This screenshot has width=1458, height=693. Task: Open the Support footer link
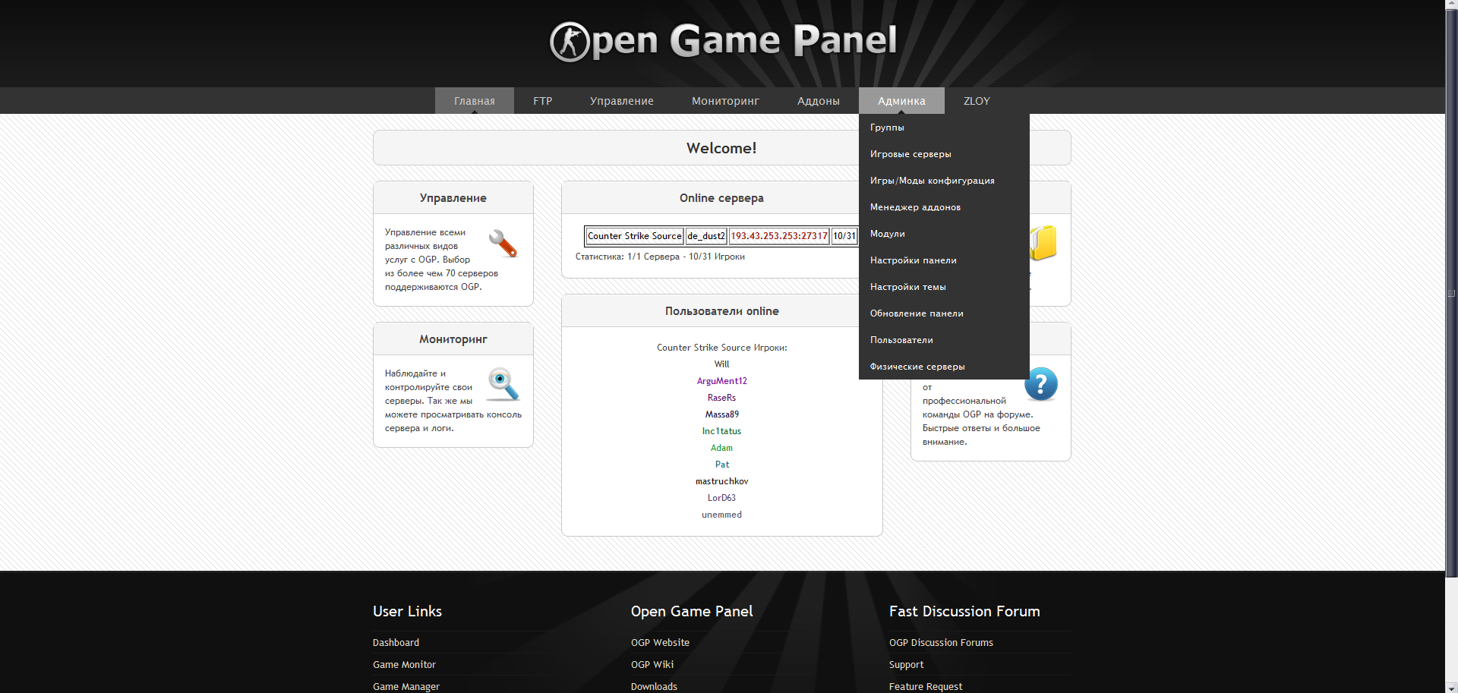coord(907,664)
